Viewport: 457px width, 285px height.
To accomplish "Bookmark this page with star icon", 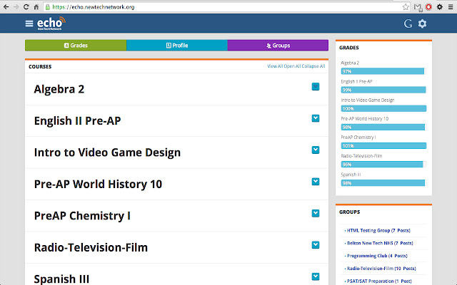I will click(x=406, y=7).
